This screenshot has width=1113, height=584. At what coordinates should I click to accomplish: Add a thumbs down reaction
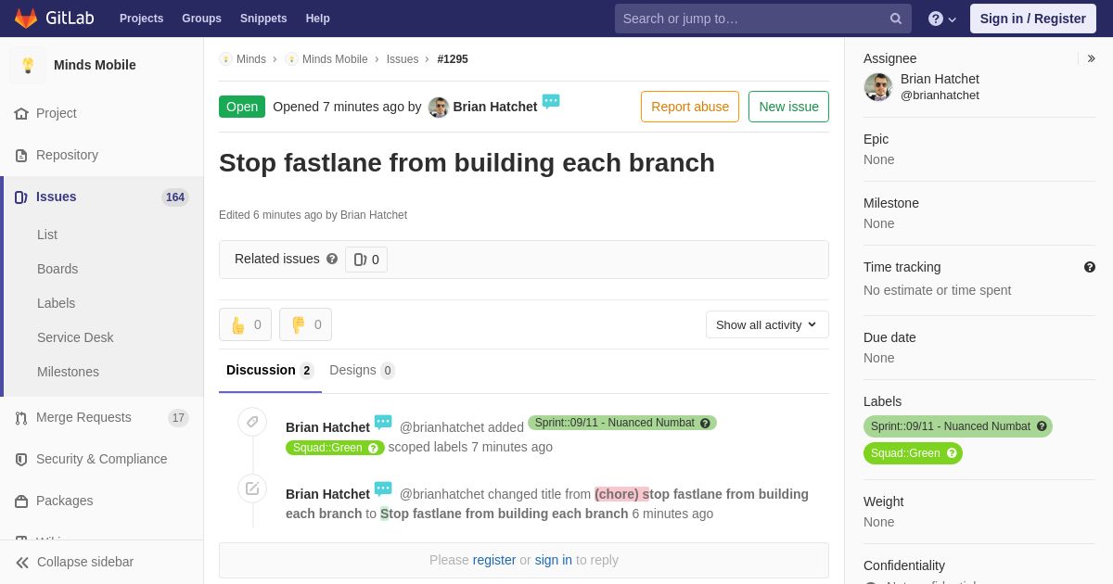(x=306, y=324)
